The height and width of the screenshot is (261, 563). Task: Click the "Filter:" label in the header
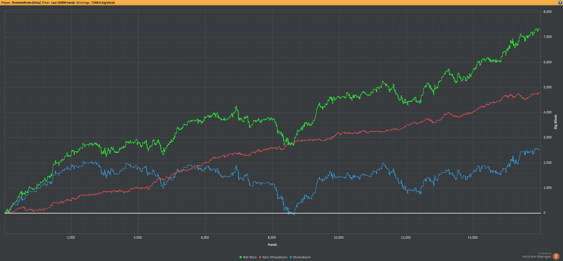[46, 2]
